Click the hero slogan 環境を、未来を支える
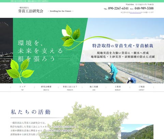Screen dimensions: 164x139 tap(40, 47)
